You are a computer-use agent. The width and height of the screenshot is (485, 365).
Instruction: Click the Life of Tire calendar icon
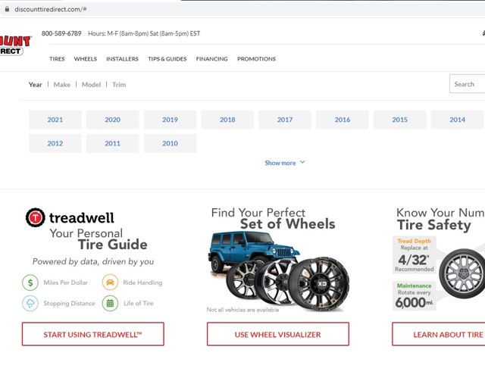(110, 303)
